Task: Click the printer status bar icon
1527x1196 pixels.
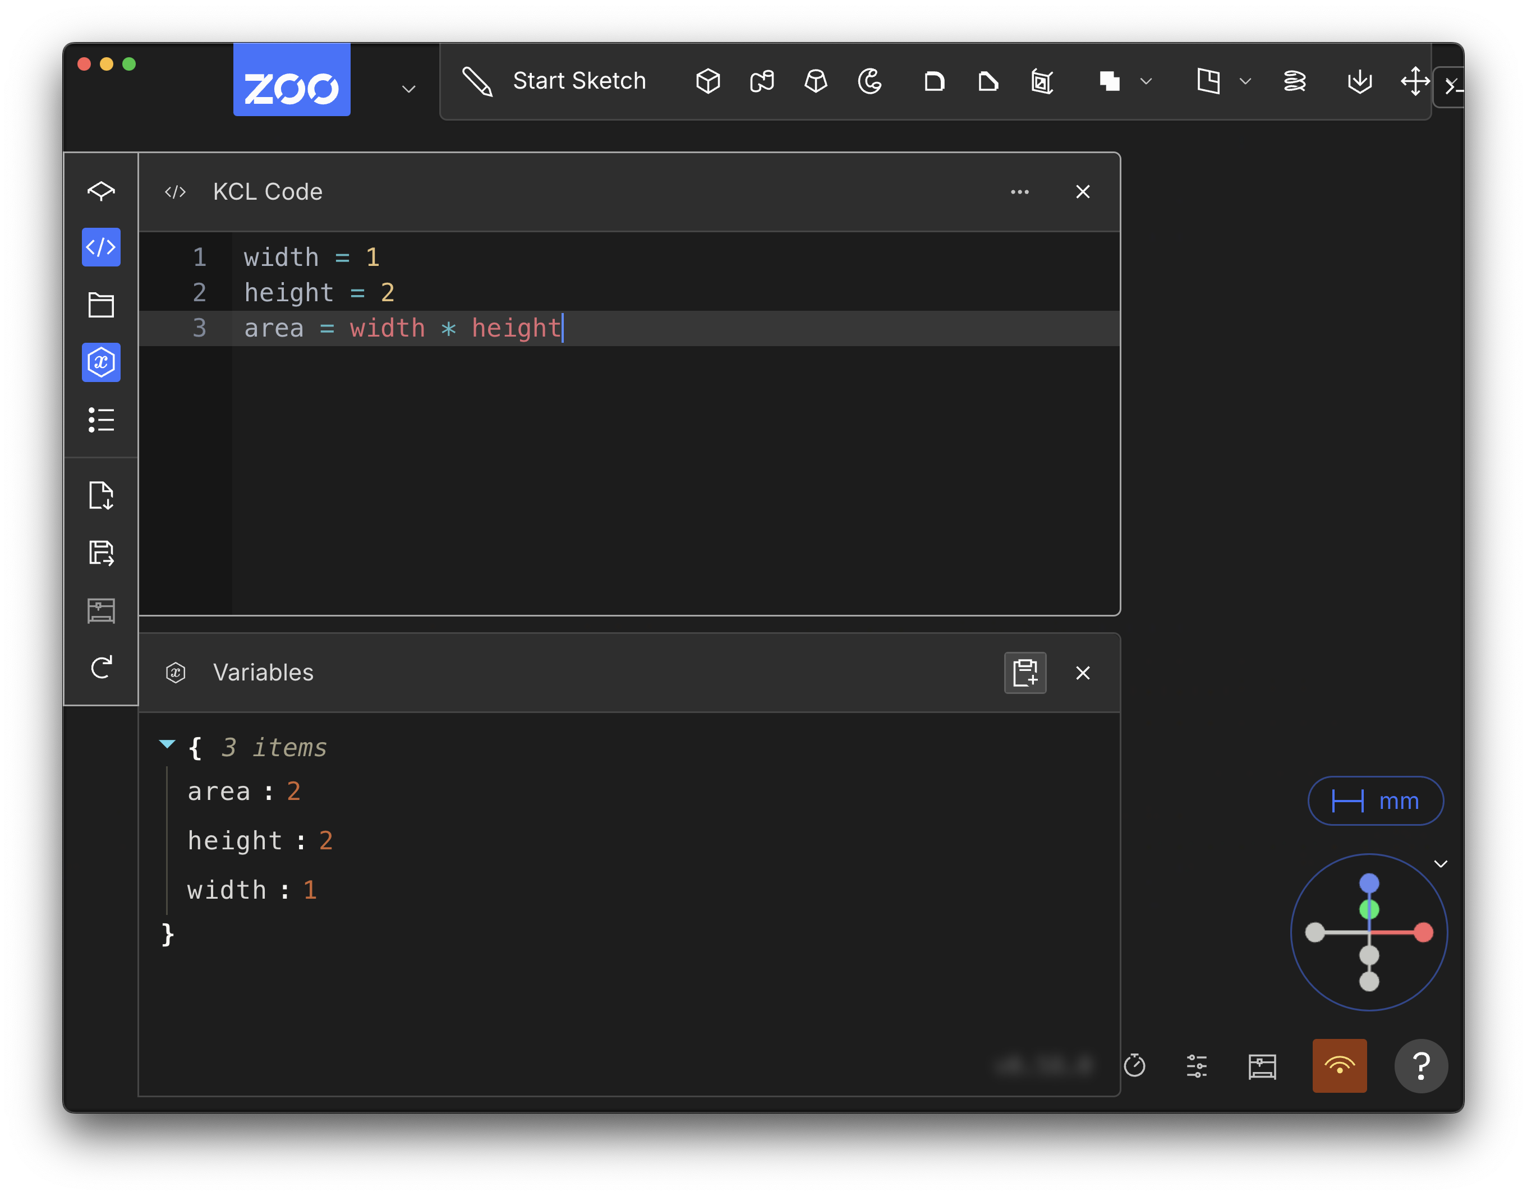Action: (1262, 1066)
